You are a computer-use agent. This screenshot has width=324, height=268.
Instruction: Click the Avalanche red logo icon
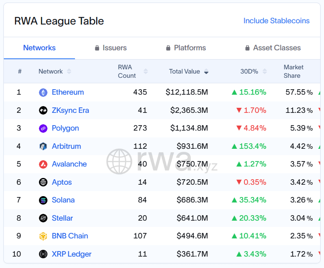(43, 164)
